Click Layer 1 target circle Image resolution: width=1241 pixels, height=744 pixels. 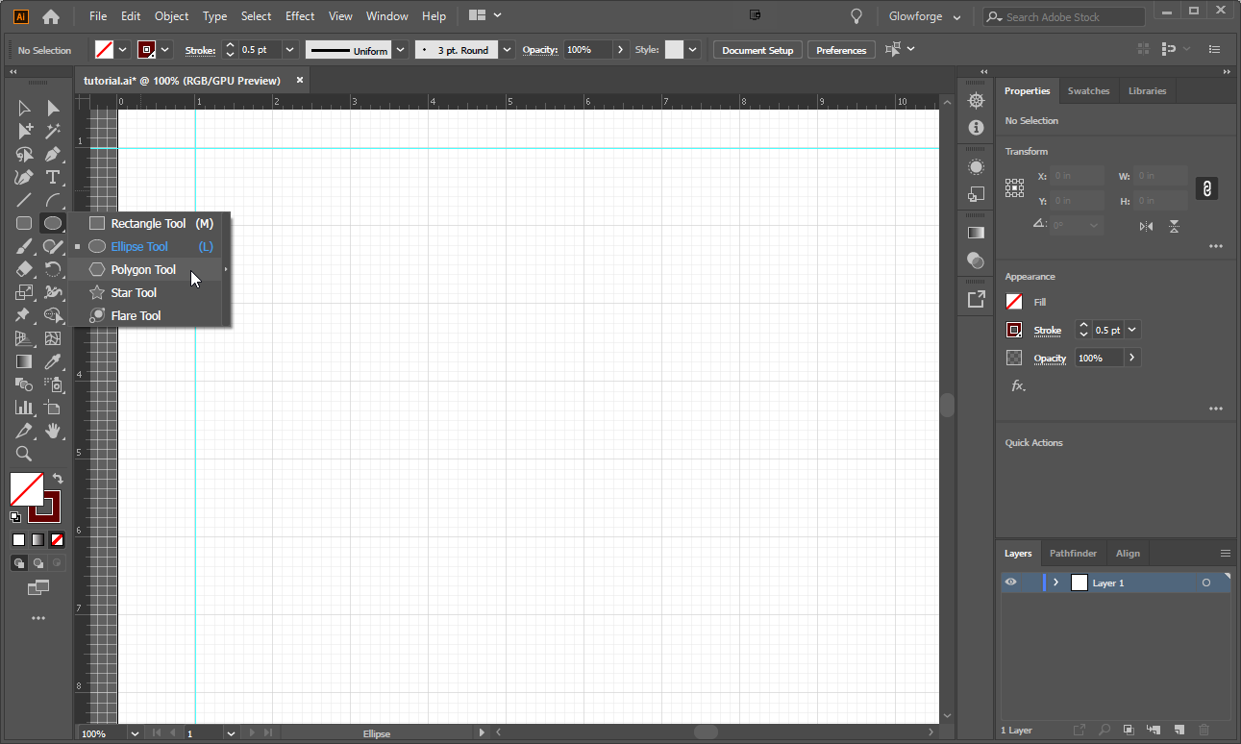[1206, 583]
